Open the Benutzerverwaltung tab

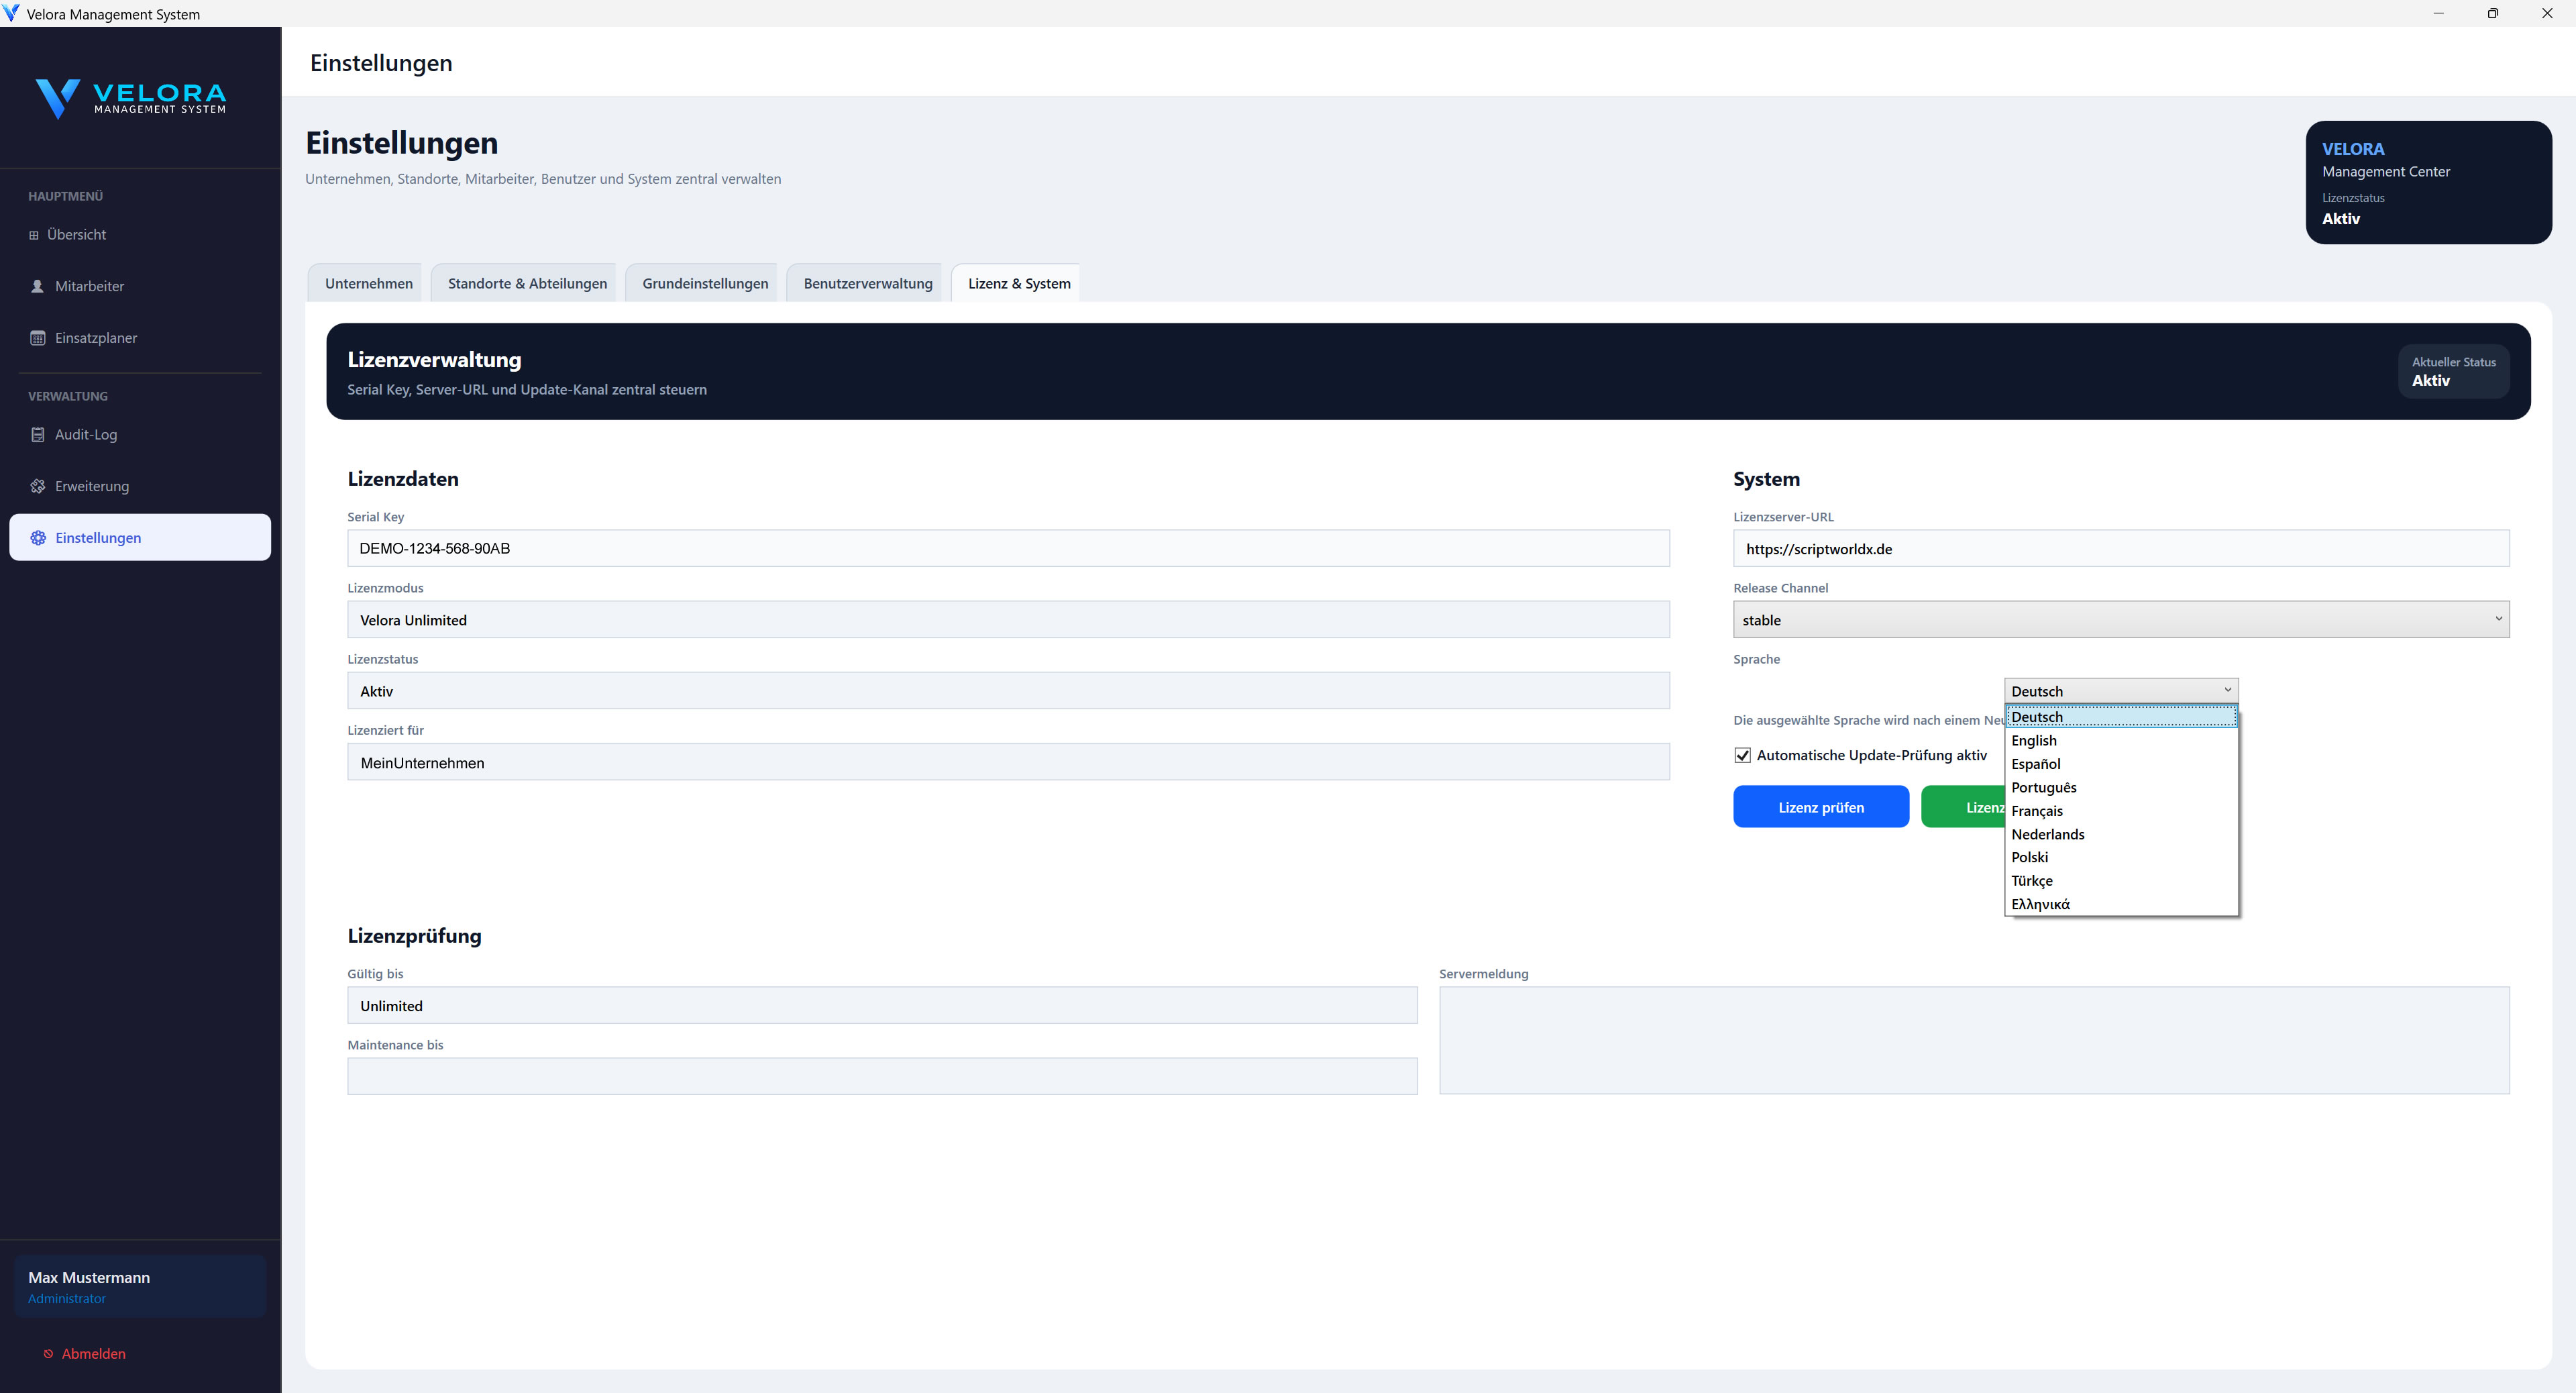coord(867,284)
